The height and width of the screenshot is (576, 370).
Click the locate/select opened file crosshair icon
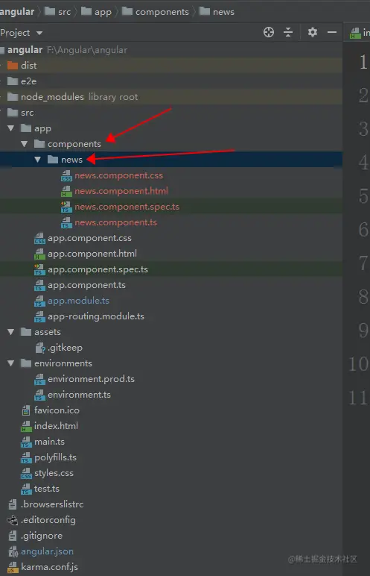coord(269,32)
